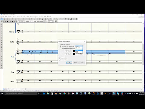Select half note in the From row
The image size is (145, 109).
[70, 51]
